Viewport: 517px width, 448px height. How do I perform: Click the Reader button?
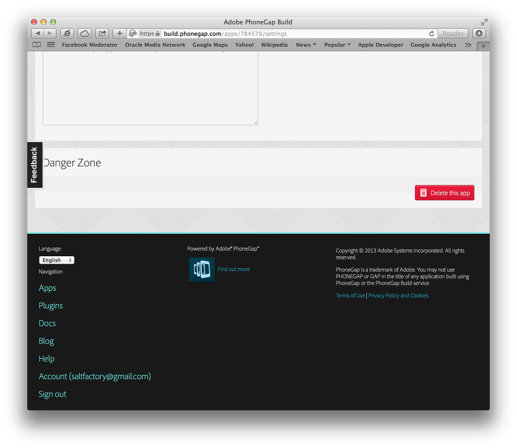coord(453,33)
